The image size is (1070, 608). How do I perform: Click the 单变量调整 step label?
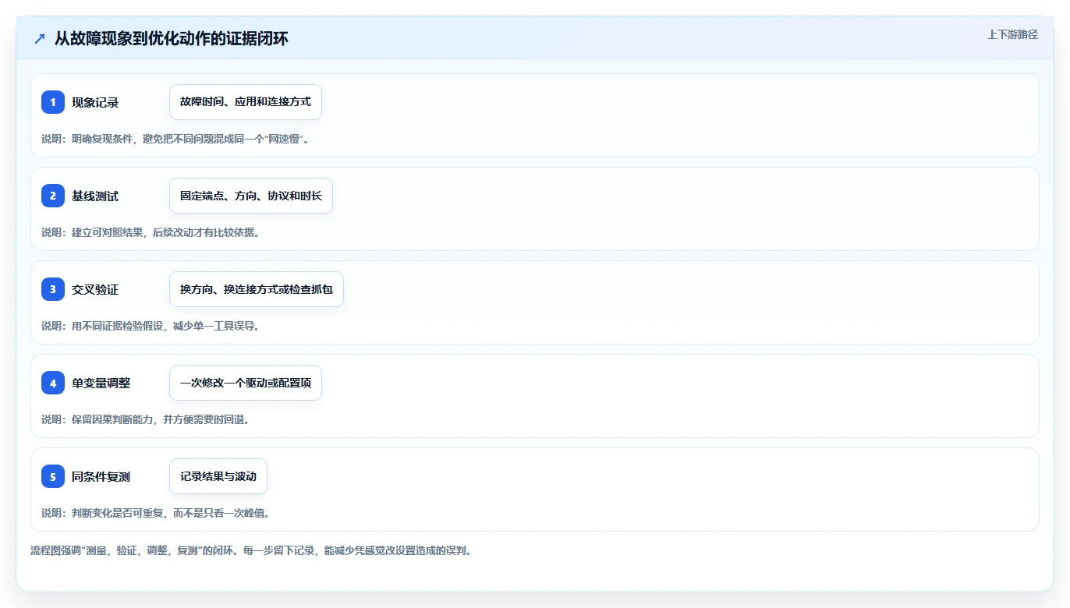pos(101,384)
